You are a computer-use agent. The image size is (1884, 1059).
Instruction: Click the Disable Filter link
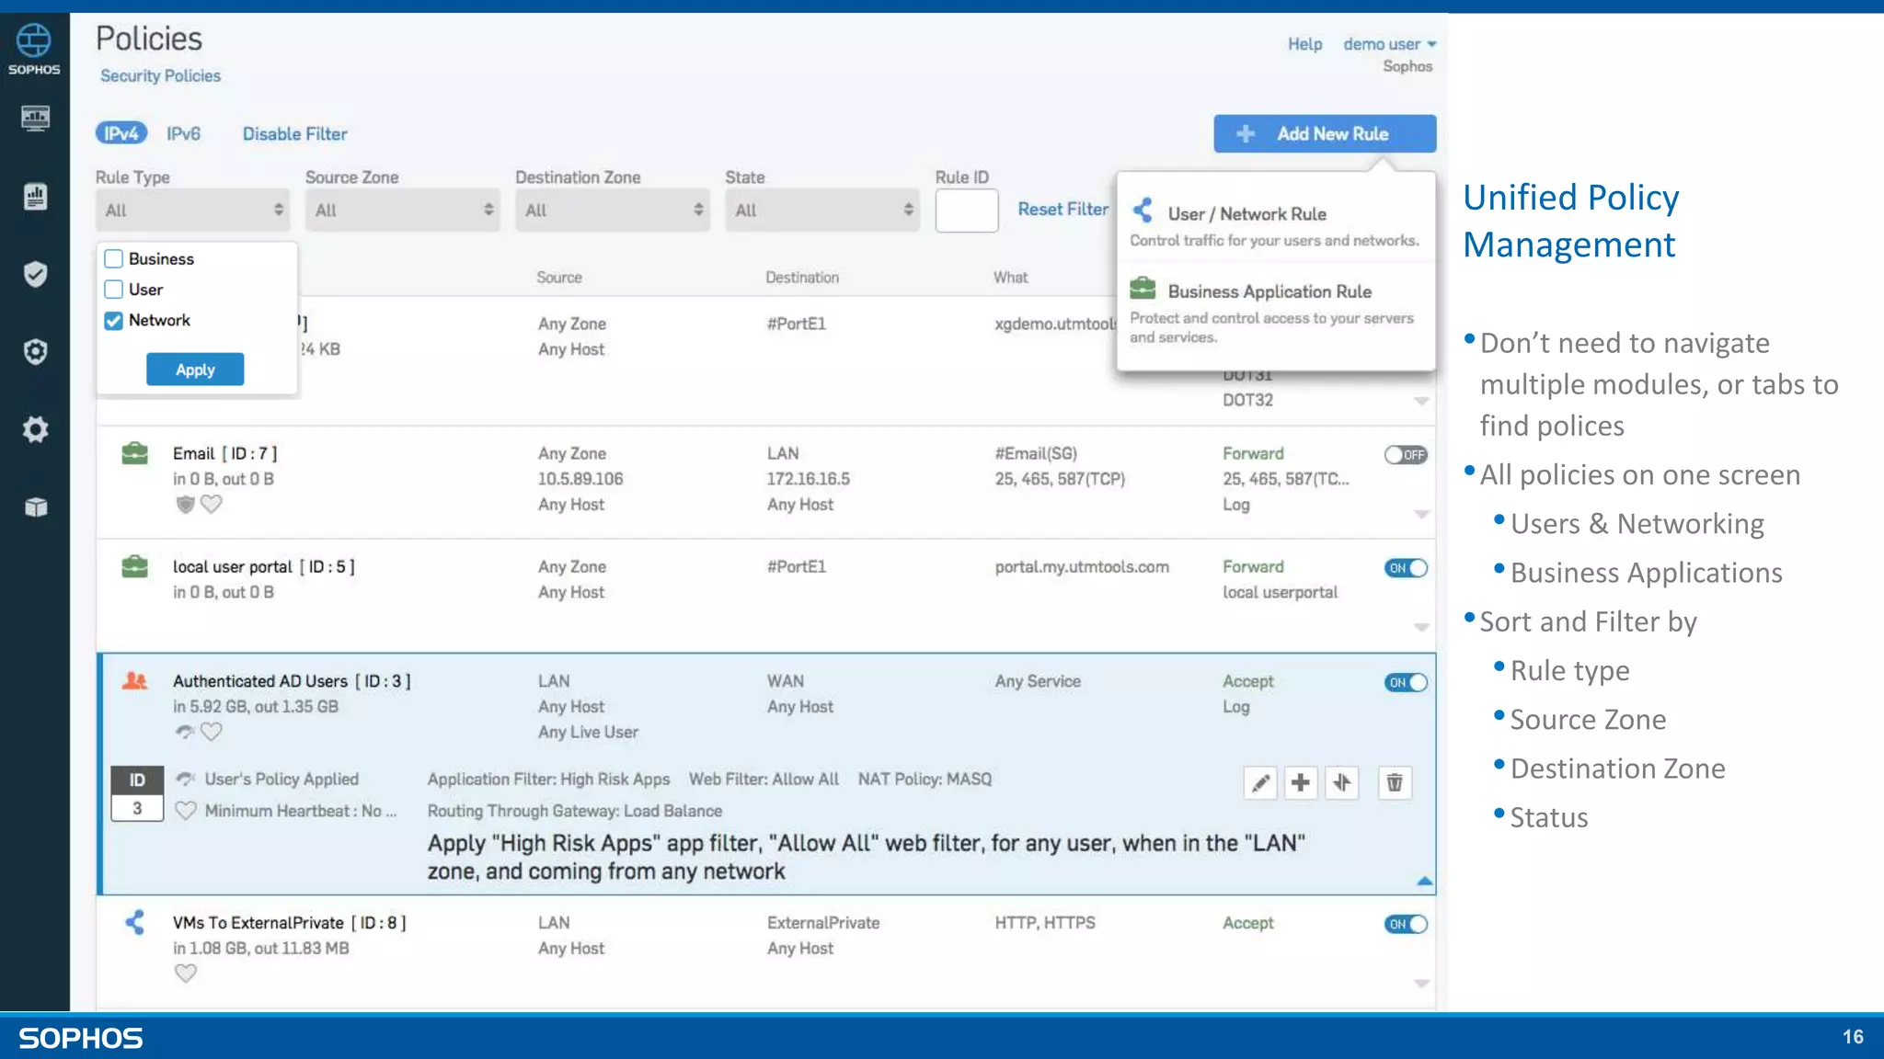click(x=294, y=134)
